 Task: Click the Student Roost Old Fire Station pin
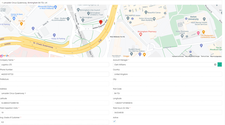point(131,54)
